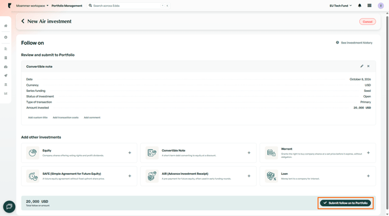Add a SAFE investment with plus
Image resolution: width=389 pixels, height=216 pixels.
tap(129, 176)
